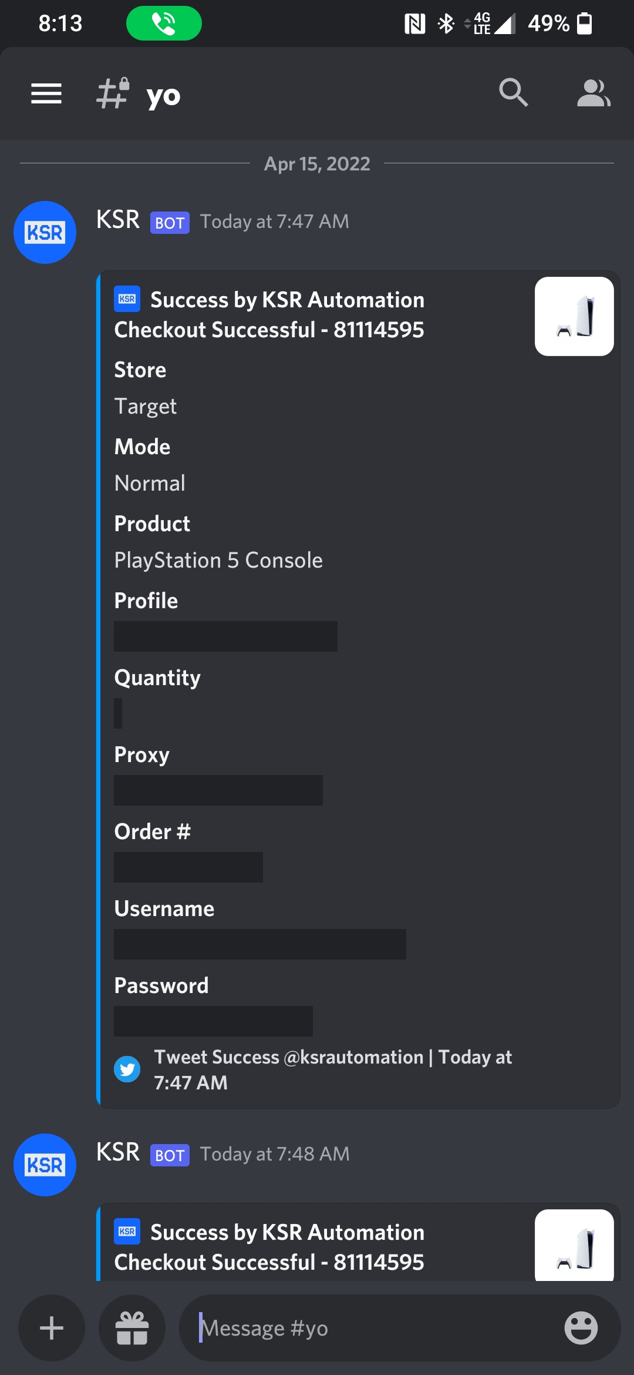Viewport: 634px width, 1375px height.
Task: Open the gift Nitro button
Action: coord(132,1328)
